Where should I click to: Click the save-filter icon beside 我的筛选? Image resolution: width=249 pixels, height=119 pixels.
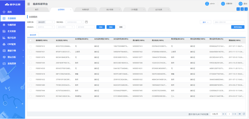[86, 22]
